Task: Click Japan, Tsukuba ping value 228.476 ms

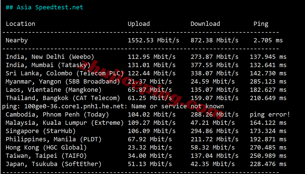Action: (268, 164)
